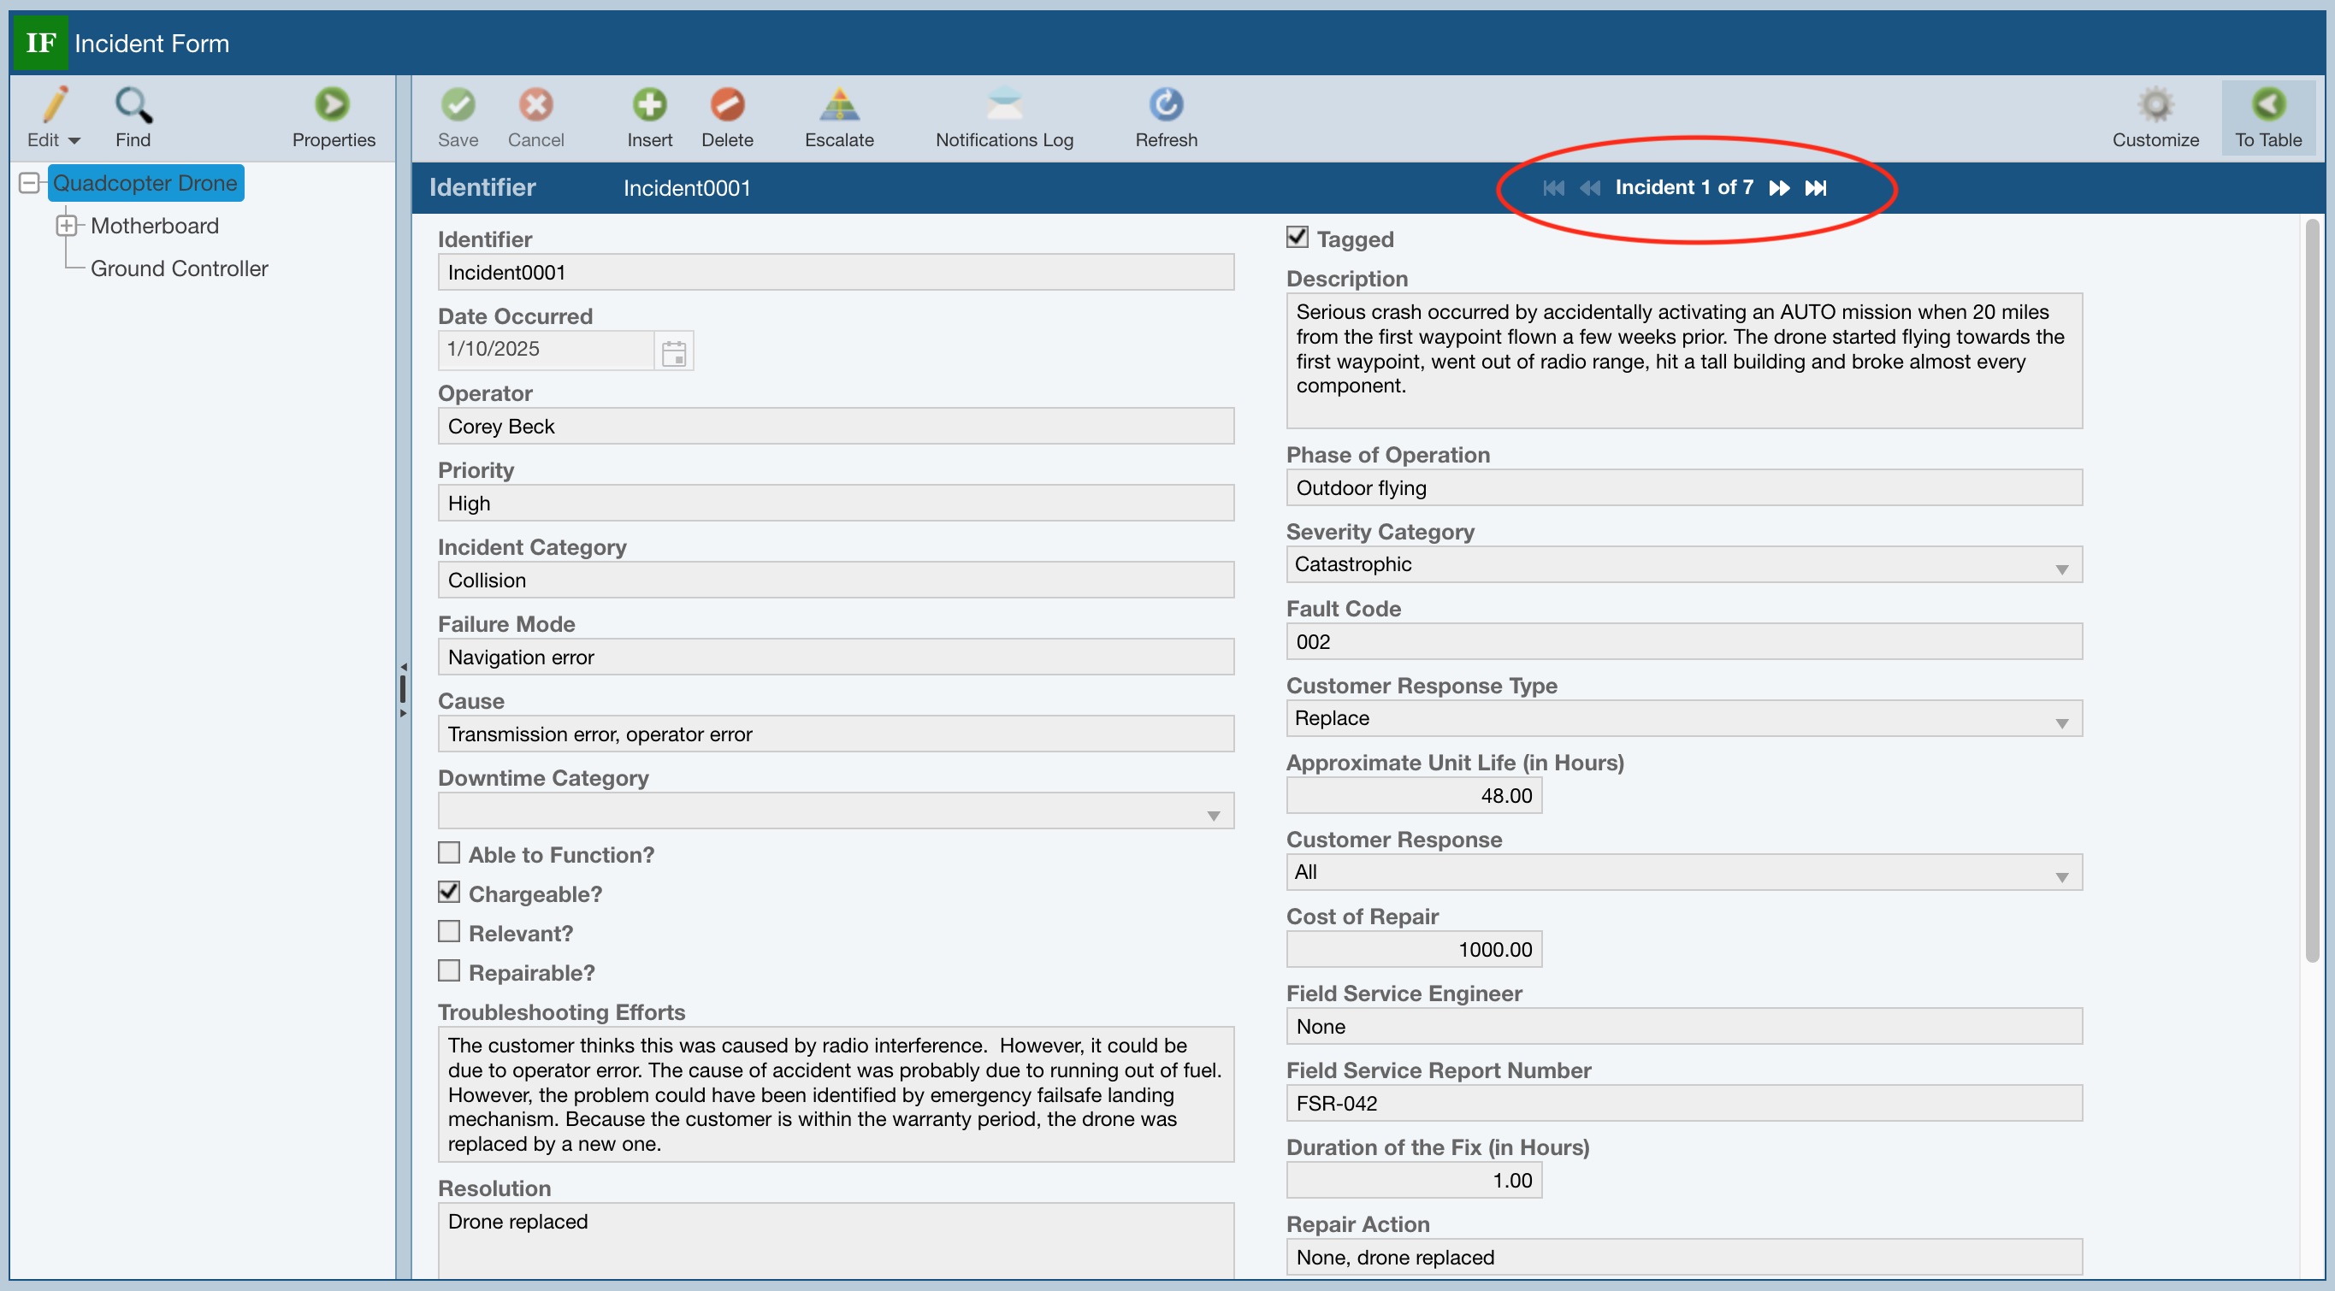
Task: Click the Incident Category field Collision
Action: 835,580
